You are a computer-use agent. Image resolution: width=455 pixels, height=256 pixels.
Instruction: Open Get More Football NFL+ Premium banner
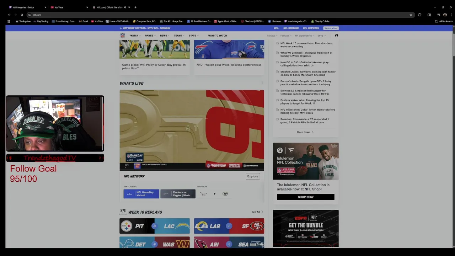(145, 28)
